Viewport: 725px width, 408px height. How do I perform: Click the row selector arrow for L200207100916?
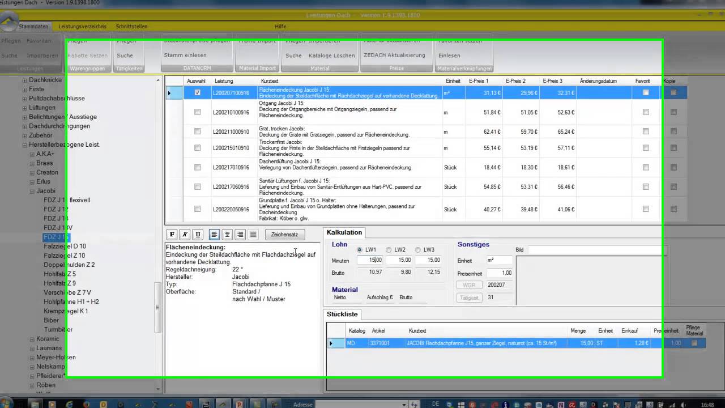click(x=169, y=93)
